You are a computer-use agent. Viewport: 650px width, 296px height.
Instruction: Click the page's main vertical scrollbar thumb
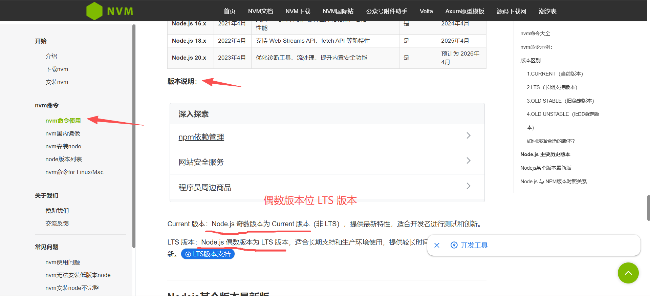(x=648, y=208)
